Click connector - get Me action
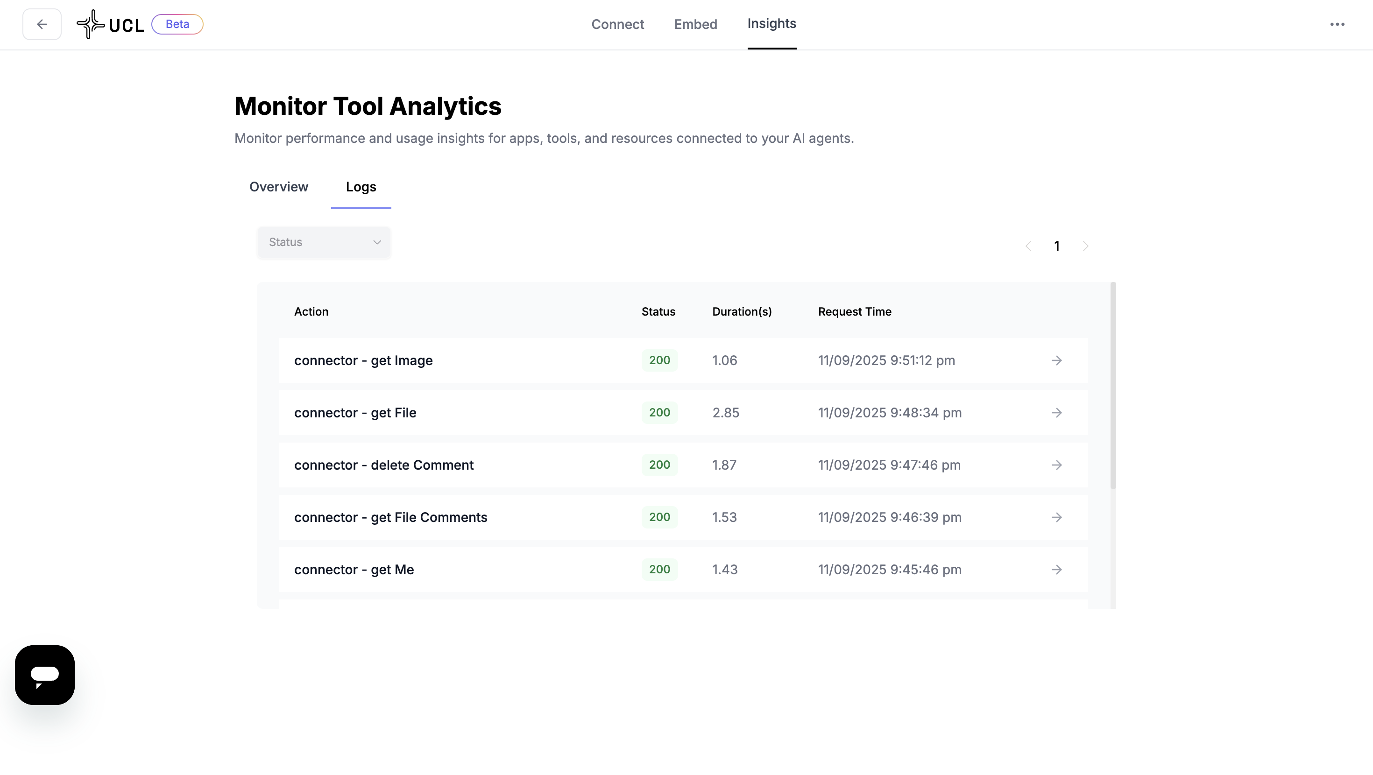This screenshot has width=1373, height=775. [x=354, y=569]
